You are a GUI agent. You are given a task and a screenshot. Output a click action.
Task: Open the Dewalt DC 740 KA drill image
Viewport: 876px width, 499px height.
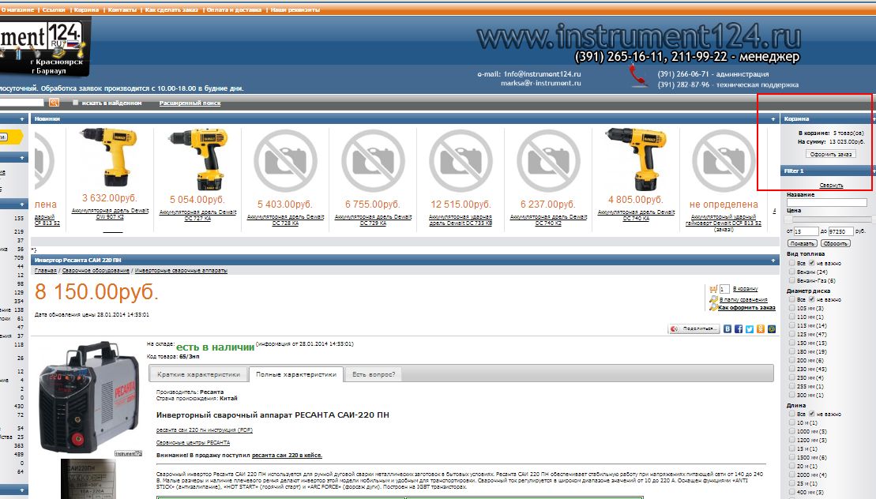point(637,159)
